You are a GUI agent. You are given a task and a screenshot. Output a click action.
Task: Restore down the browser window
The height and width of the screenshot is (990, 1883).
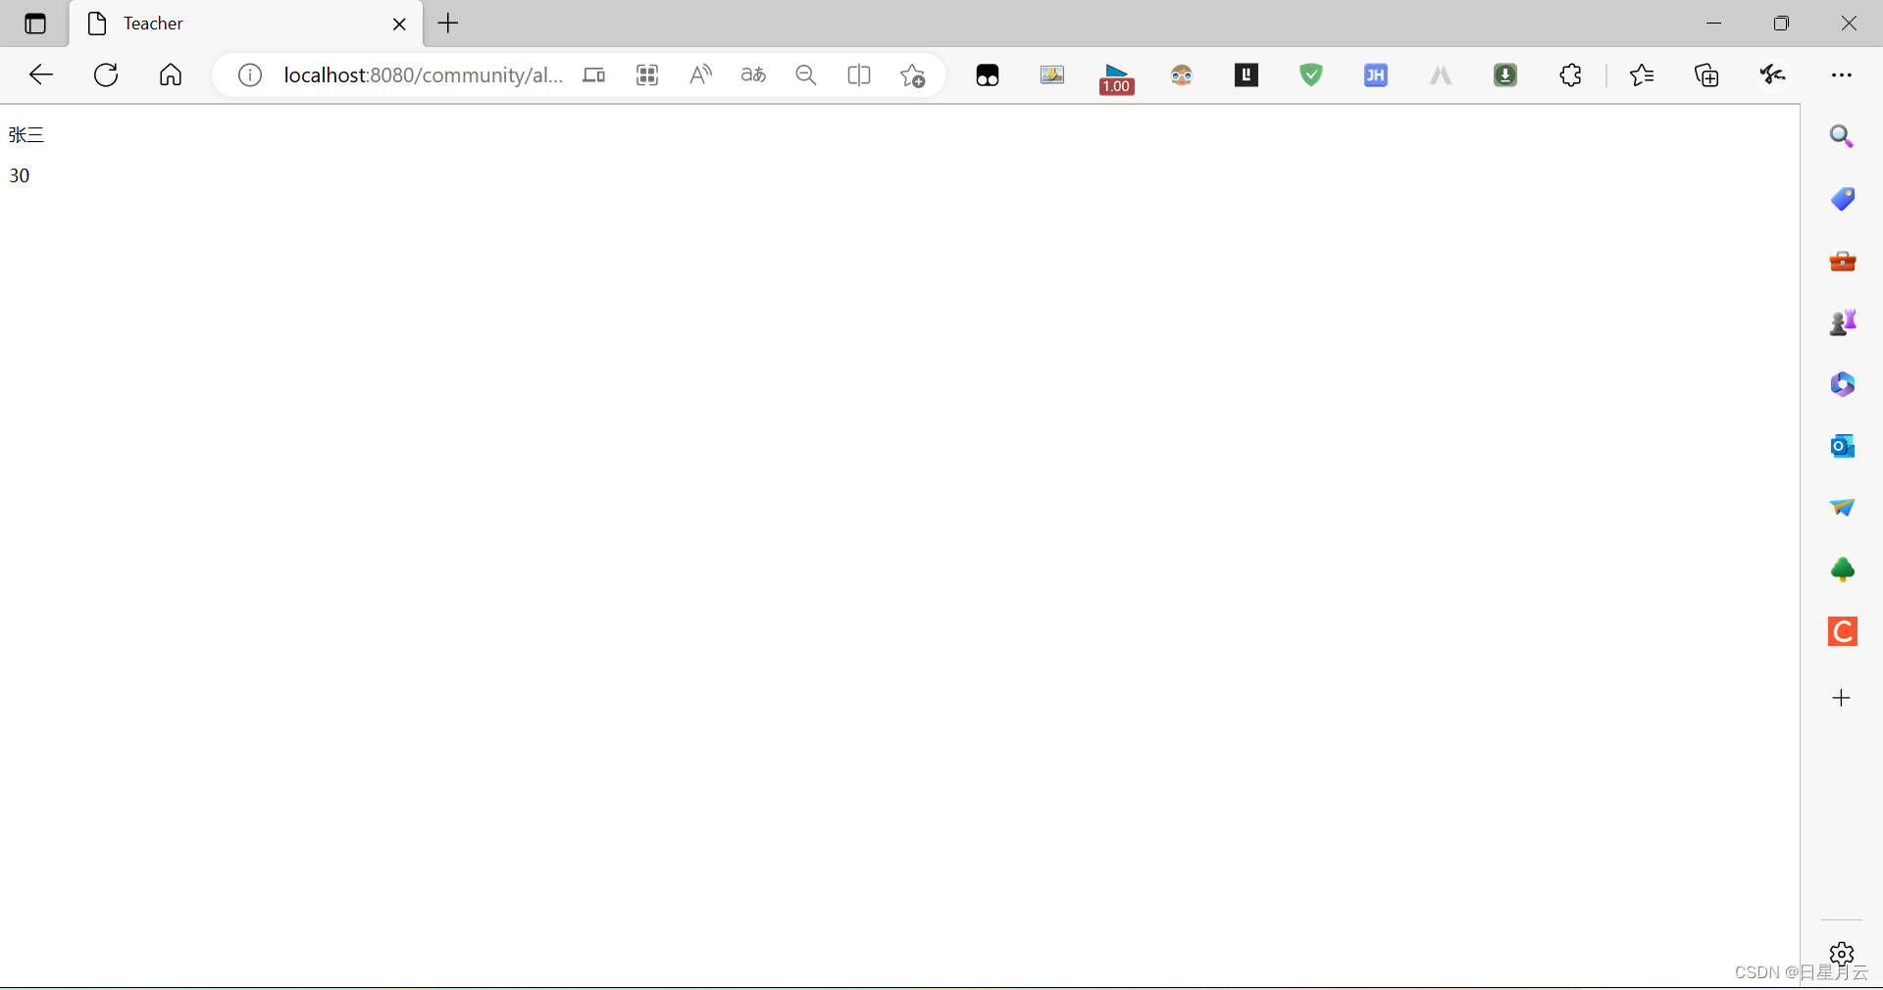pyautogui.click(x=1781, y=24)
